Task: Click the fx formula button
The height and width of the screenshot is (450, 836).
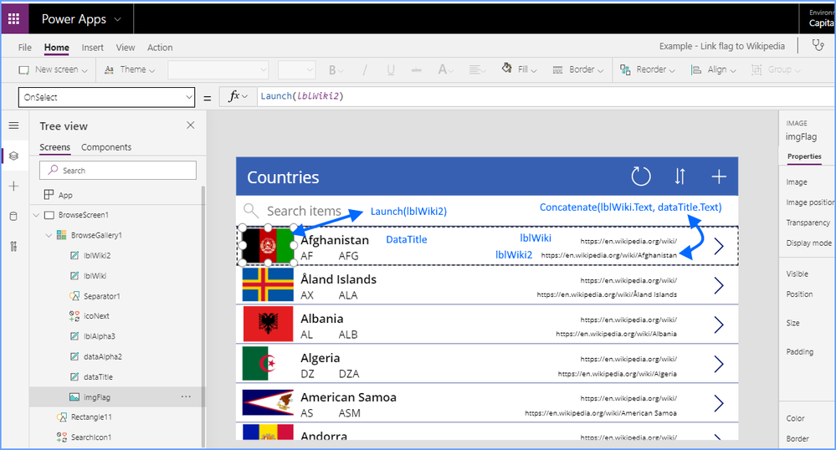Action: pos(238,96)
